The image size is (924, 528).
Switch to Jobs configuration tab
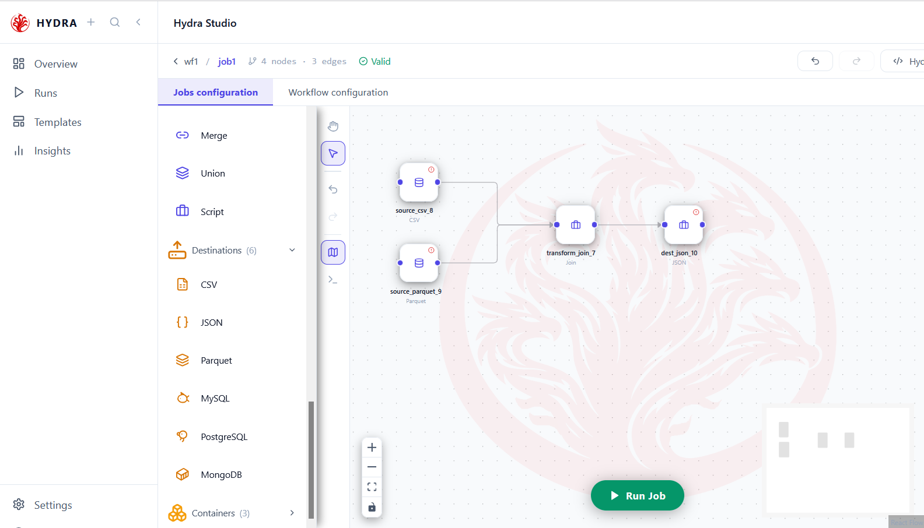pos(215,92)
